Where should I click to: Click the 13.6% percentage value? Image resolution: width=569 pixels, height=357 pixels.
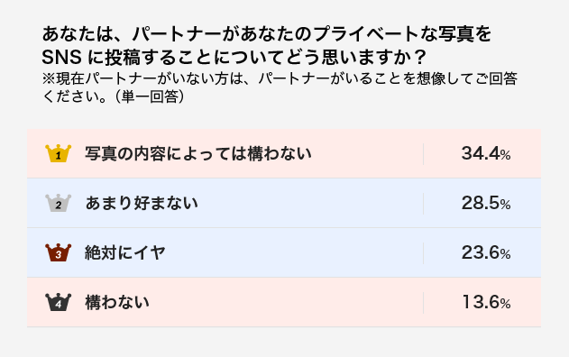pos(486,302)
